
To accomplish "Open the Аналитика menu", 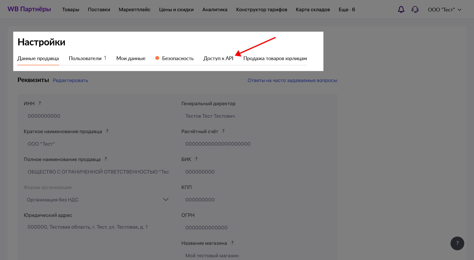I will click(215, 10).
